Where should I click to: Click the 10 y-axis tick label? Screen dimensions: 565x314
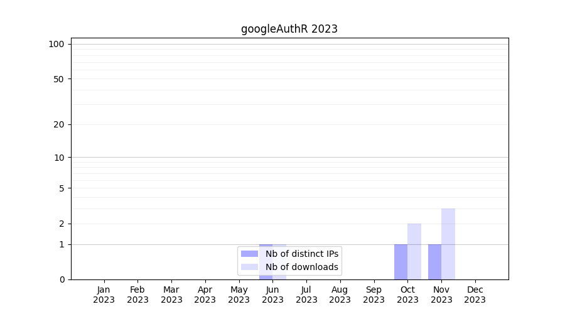pyautogui.click(x=59, y=158)
